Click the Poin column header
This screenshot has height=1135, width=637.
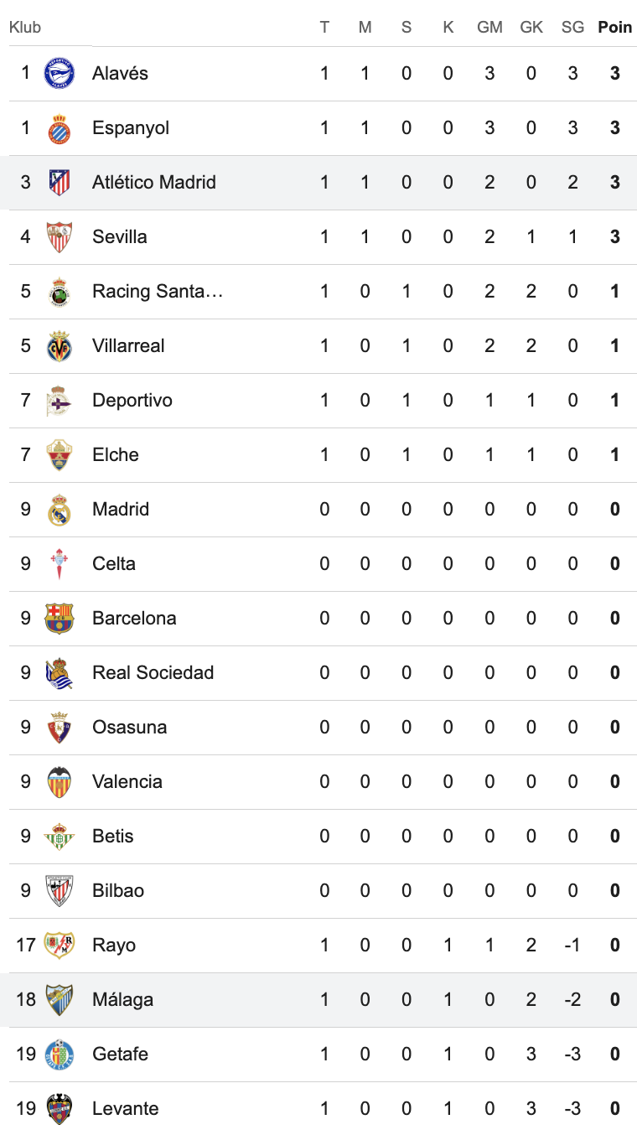615,28
